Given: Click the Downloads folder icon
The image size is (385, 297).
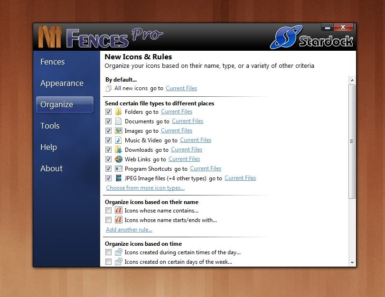Looking at the screenshot, I should [x=118, y=150].
